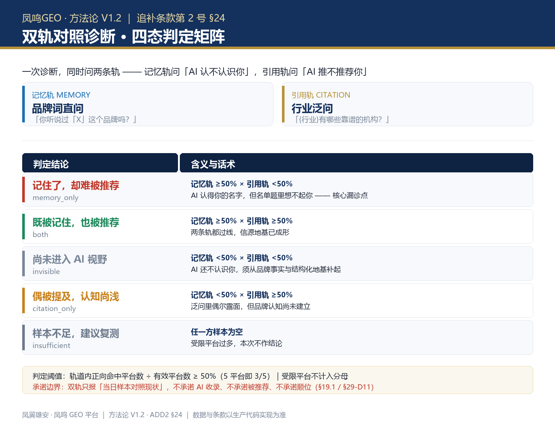The image size is (555, 429).
Task: Select the header line "凤鸣GEO · 方法论 V1.2"
Action: (72, 18)
